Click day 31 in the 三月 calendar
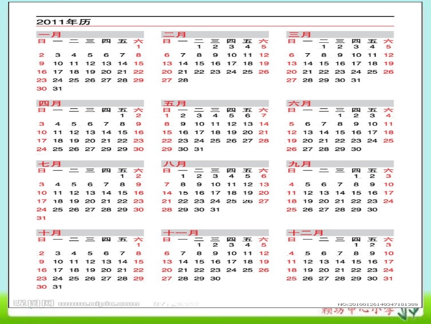Screen dimensions: 431x324 click(x=356, y=80)
